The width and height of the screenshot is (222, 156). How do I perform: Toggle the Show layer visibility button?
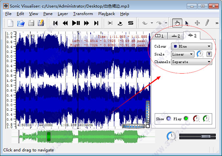click(x=169, y=119)
